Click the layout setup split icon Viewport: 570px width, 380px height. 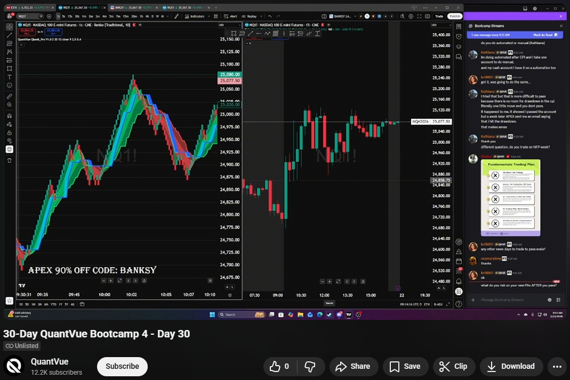click(x=324, y=16)
